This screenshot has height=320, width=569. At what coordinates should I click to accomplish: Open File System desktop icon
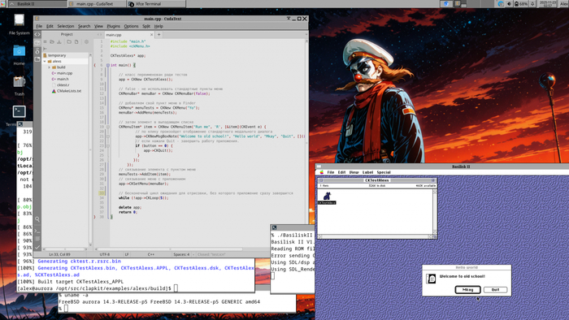[x=20, y=24]
